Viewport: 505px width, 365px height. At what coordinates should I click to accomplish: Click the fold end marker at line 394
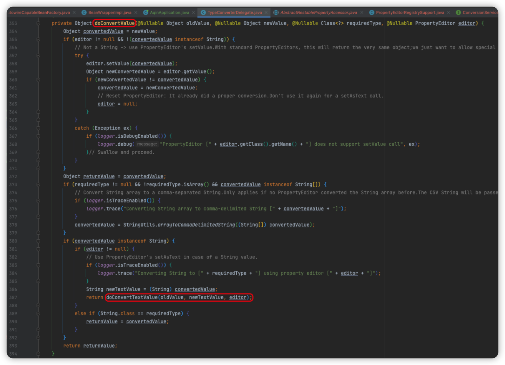[x=38, y=354]
